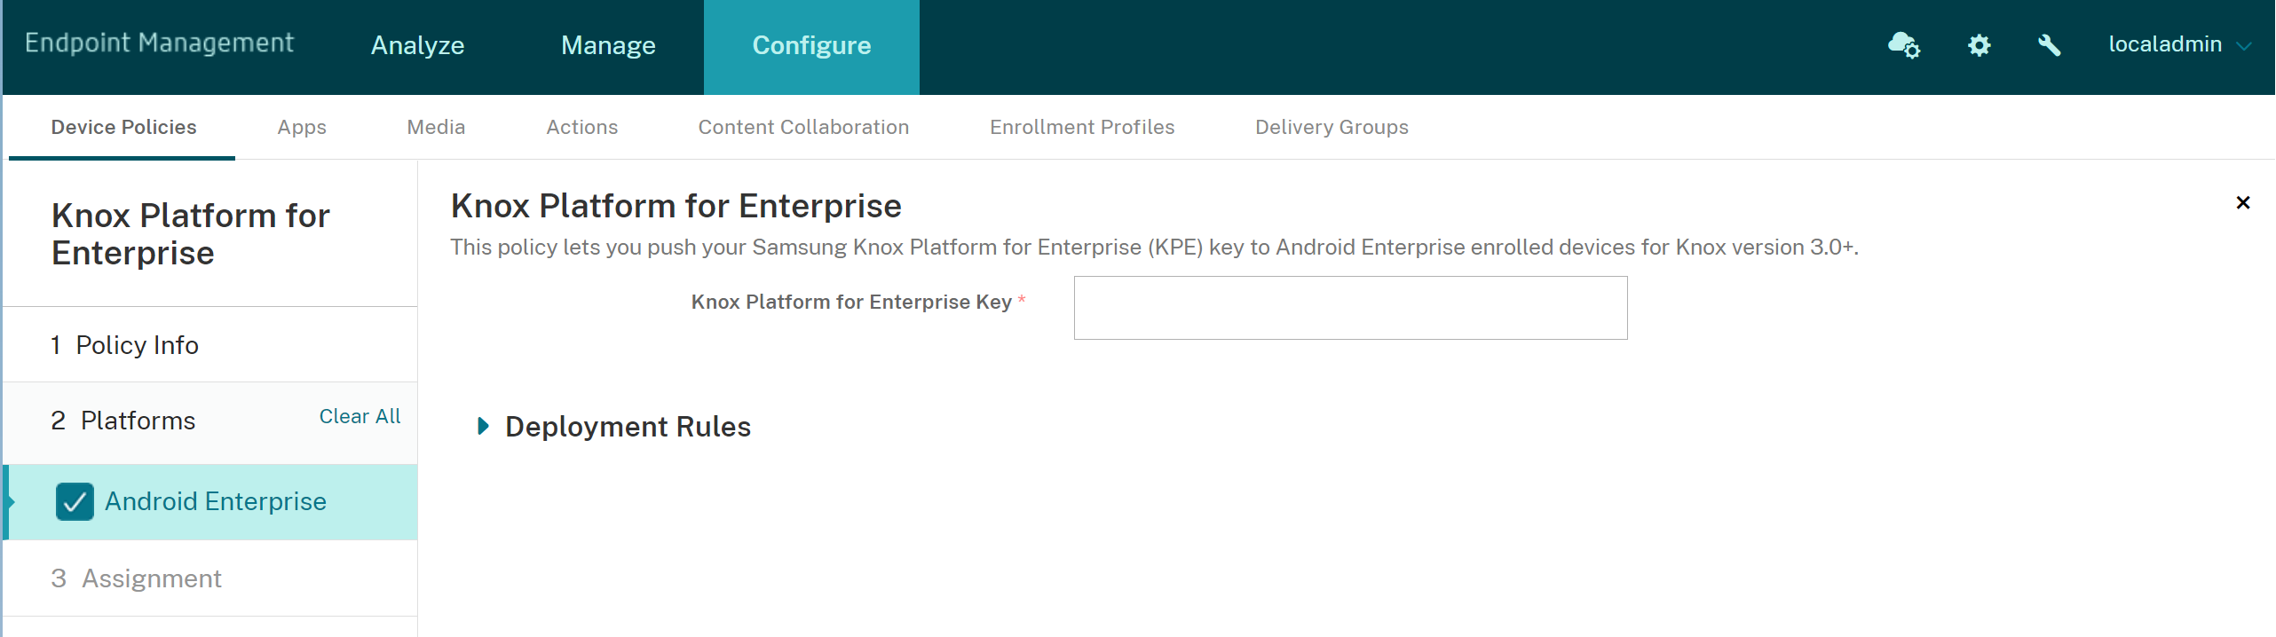Select the Configure tab
Viewport: 2276px width, 637px height.
(x=811, y=47)
